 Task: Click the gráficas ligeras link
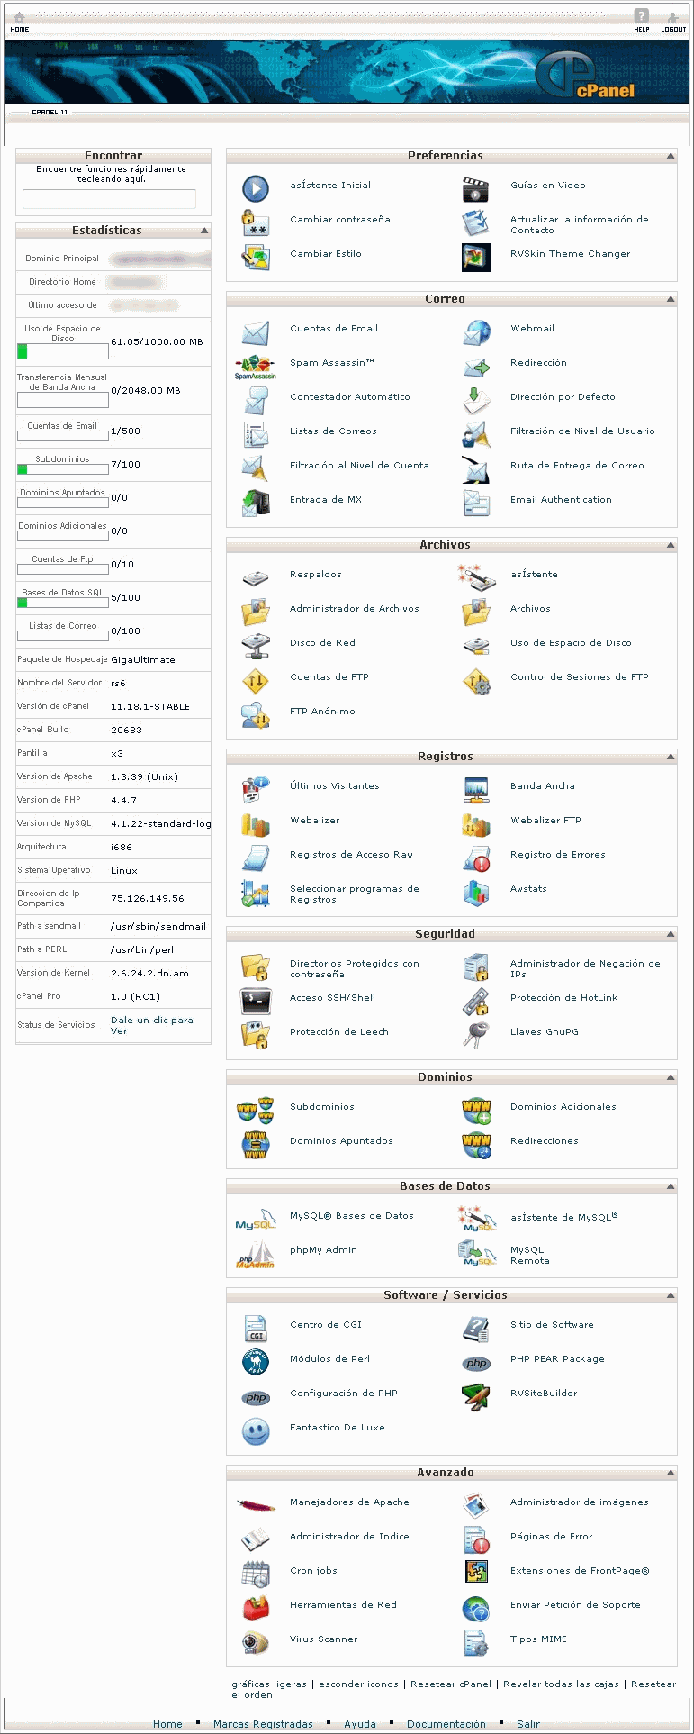click(269, 1684)
